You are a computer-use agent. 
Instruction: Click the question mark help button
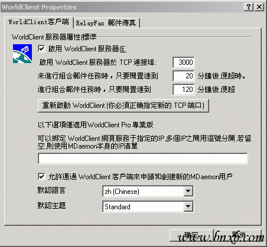pyautogui.click(x=249, y=7)
